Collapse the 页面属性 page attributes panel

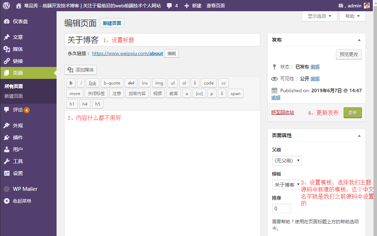tap(359, 135)
